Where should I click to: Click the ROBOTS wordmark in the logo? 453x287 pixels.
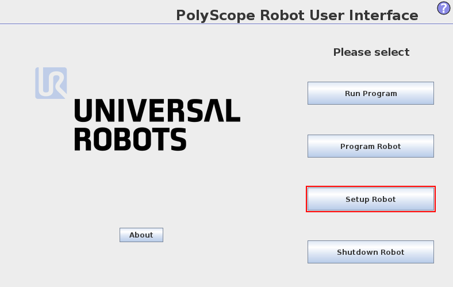pos(130,139)
